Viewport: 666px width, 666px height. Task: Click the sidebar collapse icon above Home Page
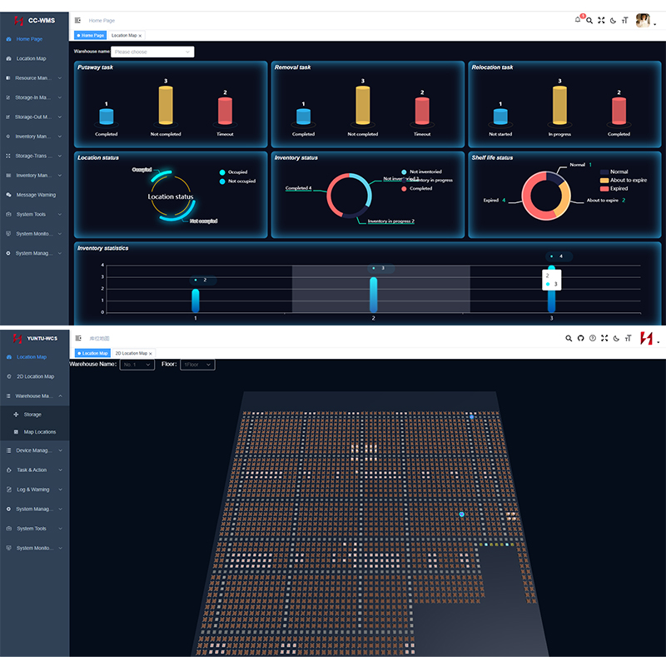click(77, 20)
